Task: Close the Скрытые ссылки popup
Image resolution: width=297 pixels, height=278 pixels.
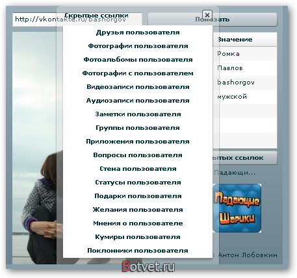Action: 207,15
